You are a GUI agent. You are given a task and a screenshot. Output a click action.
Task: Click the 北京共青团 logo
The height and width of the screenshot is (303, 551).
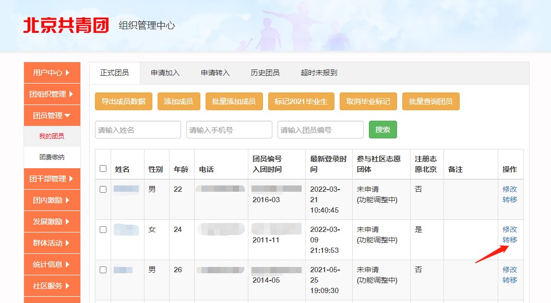[66, 25]
